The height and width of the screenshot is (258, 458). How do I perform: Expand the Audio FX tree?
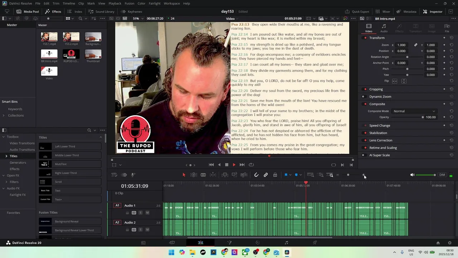(4, 188)
